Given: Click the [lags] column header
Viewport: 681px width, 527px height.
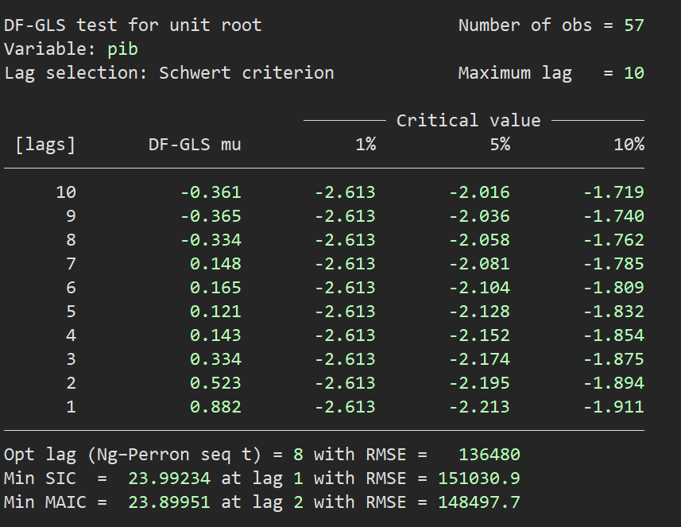Looking at the screenshot, I should click(44, 145).
